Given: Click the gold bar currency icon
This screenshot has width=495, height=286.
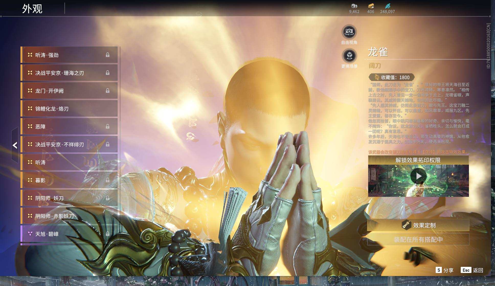Looking at the screenshot, I should tap(371, 6).
